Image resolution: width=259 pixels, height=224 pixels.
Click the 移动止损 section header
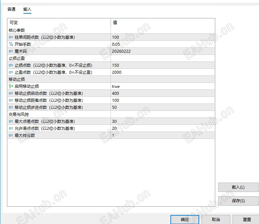(x=17, y=79)
